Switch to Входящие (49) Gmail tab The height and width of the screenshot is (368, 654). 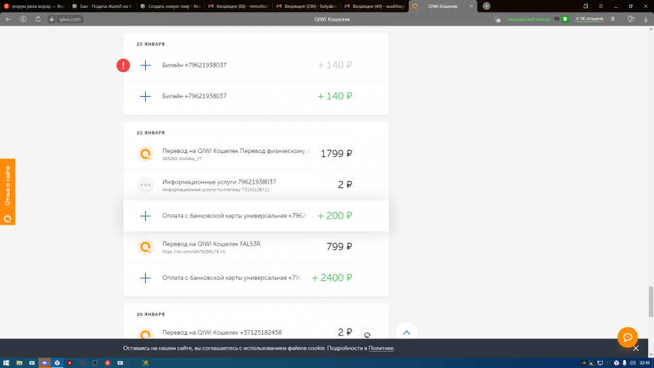(x=375, y=7)
